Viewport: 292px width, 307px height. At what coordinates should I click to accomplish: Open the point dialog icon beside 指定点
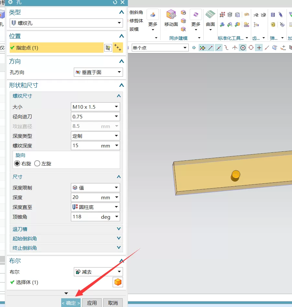tap(118, 48)
